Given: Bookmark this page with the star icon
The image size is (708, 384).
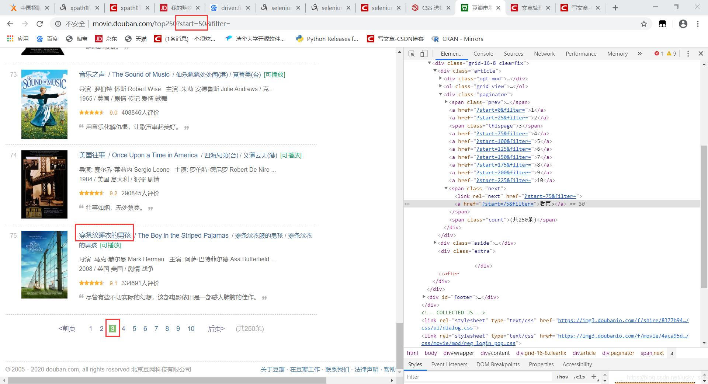Looking at the screenshot, I should (x=644, y=24).
